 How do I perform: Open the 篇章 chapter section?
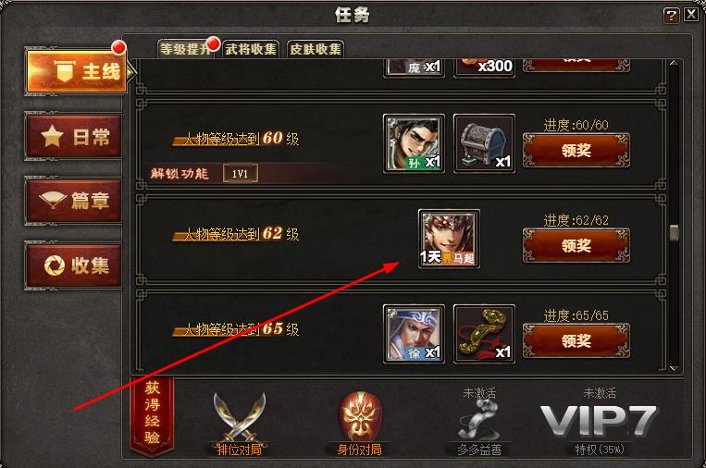coord(73,201)
